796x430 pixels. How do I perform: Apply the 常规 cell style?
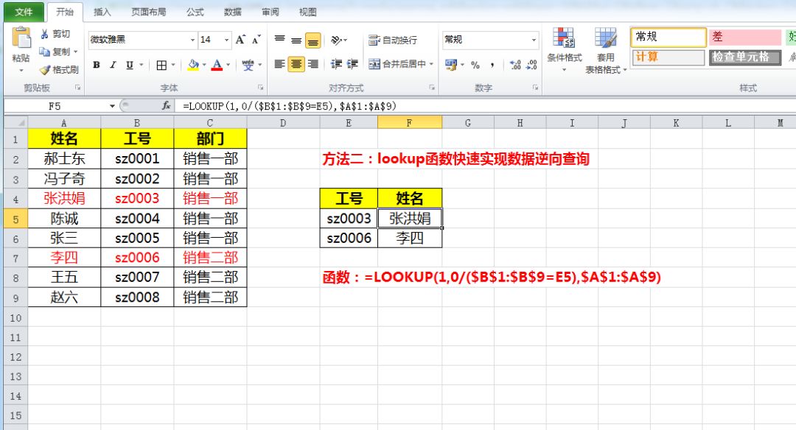coord(668,37)
